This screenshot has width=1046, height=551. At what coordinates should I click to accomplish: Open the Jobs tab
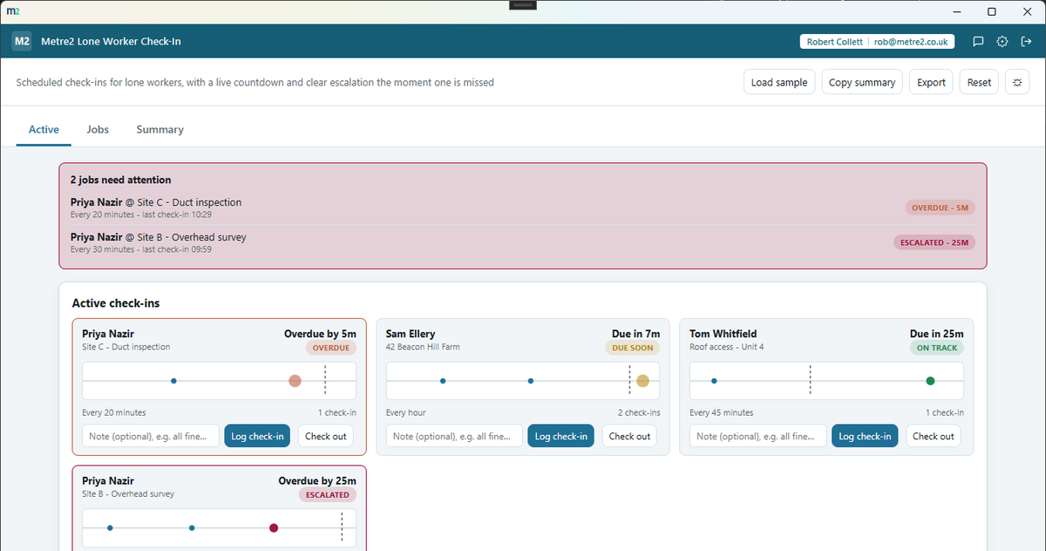point(98,129)
